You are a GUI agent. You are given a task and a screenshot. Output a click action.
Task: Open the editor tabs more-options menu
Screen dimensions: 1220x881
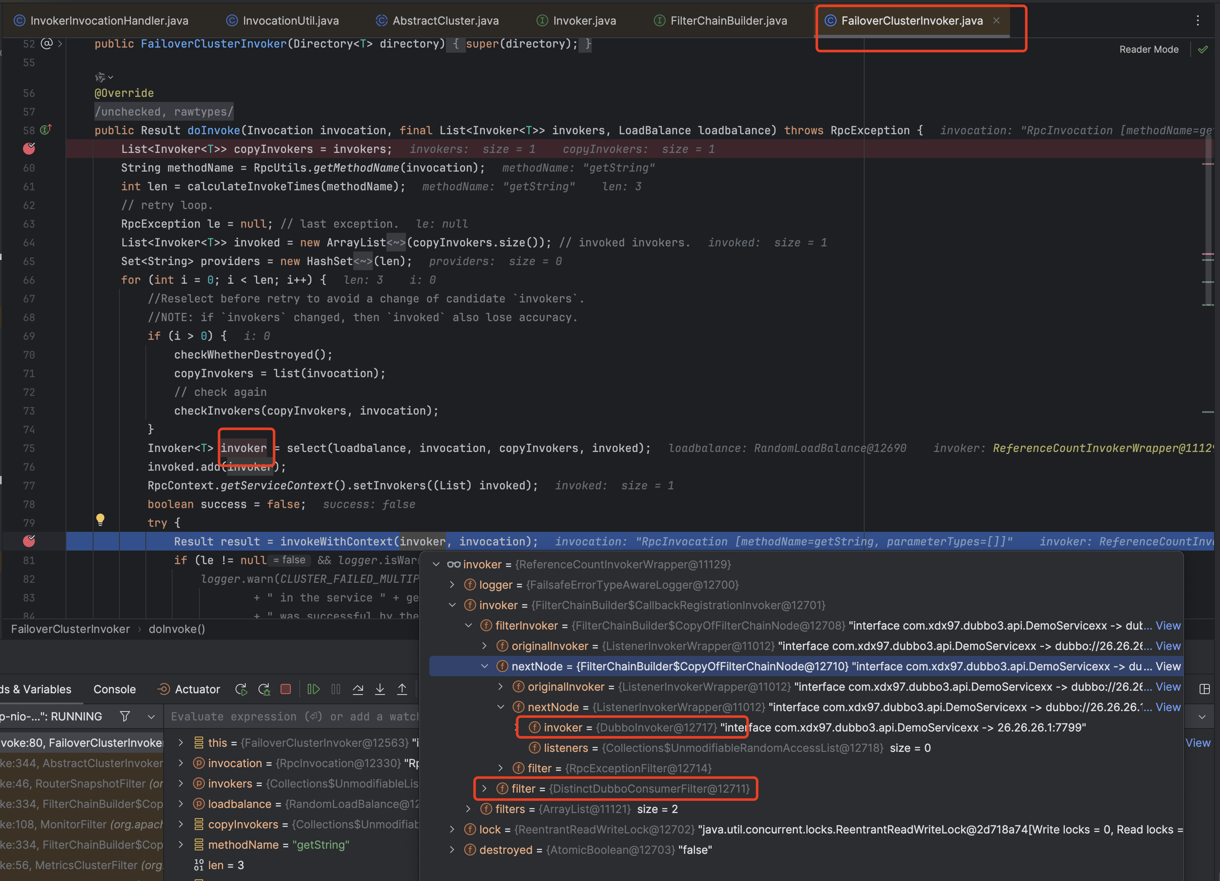coord(1197,20)
